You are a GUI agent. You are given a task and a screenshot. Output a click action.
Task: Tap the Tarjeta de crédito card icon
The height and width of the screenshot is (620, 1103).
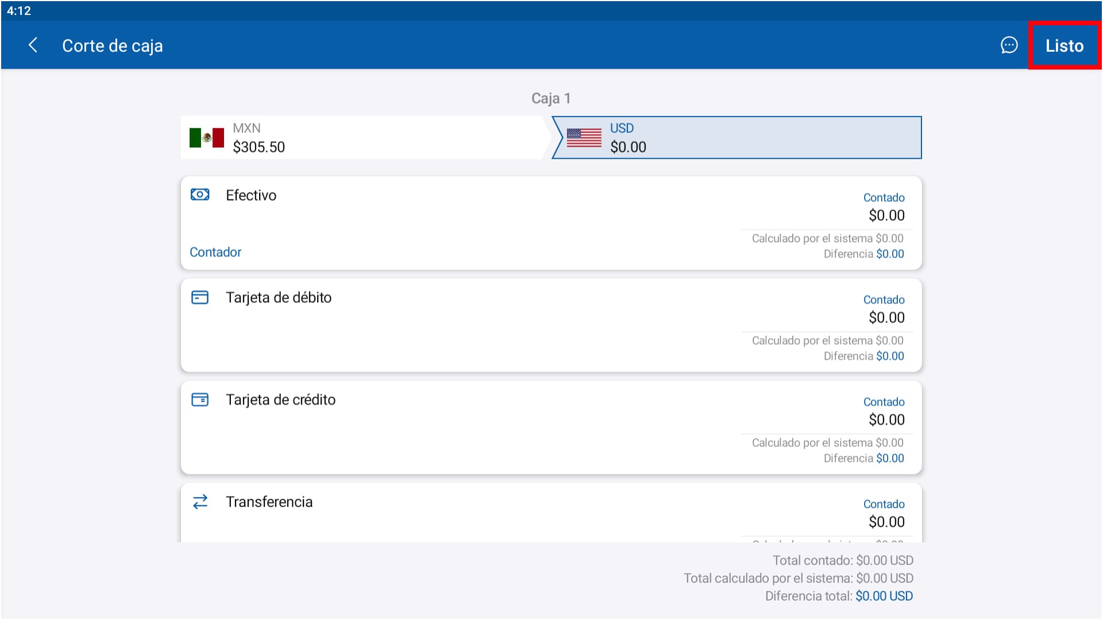tap(200, 399)
